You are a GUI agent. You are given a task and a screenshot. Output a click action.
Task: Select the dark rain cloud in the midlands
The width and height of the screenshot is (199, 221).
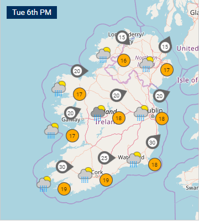coord(98,113)
